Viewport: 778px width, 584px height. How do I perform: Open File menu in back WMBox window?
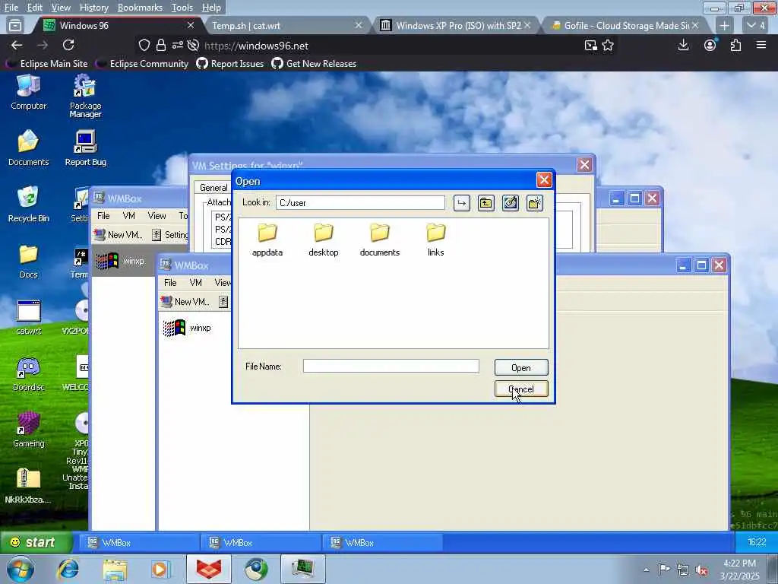click(x=103, y=215)
